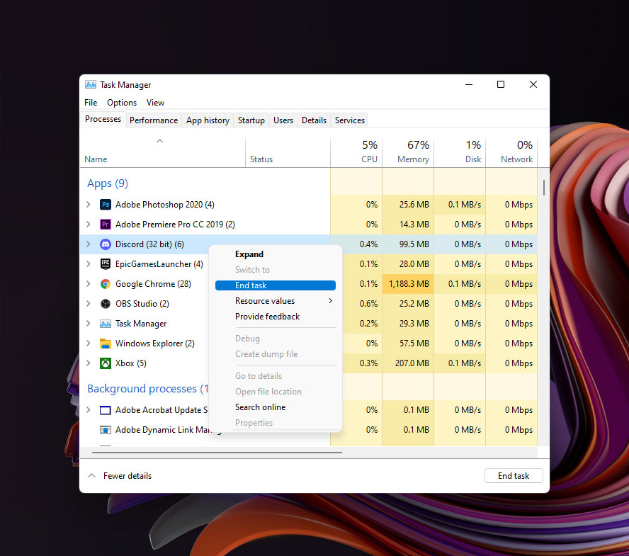
Task: Sort by the Memory column header
Action: click(408, 152)
